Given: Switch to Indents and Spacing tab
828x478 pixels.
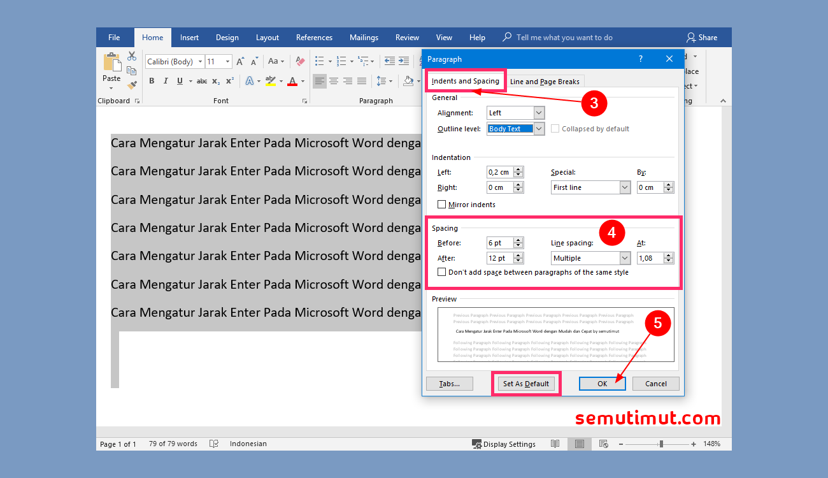Looking at the screenshot, I should 466,81.
